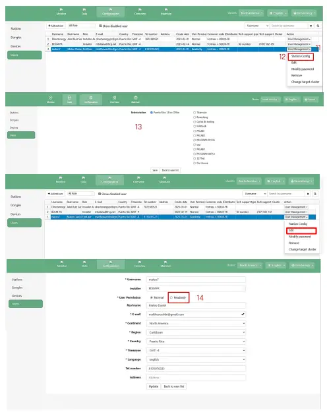
Task: Open Monitor in the station selection screen navbar
Action: tap(51, 99)
